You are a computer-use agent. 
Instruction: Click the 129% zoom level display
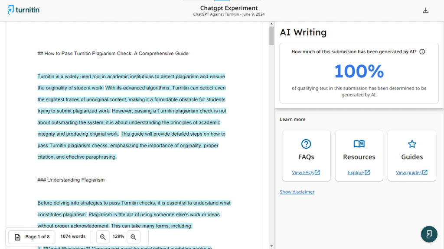tap(118, 237)
